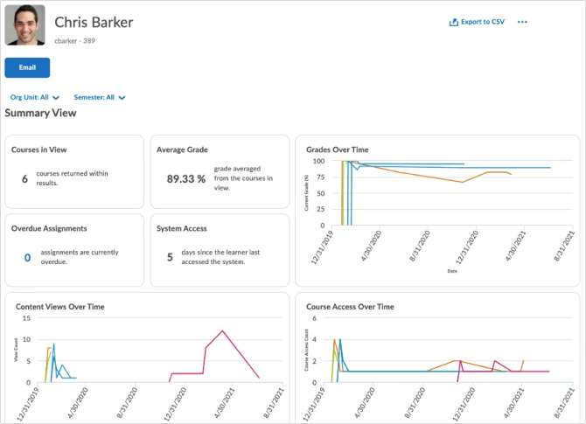Expand the Org Unit: All filter
This screenshot has height=424, width=586.
[x=35, y=98]
